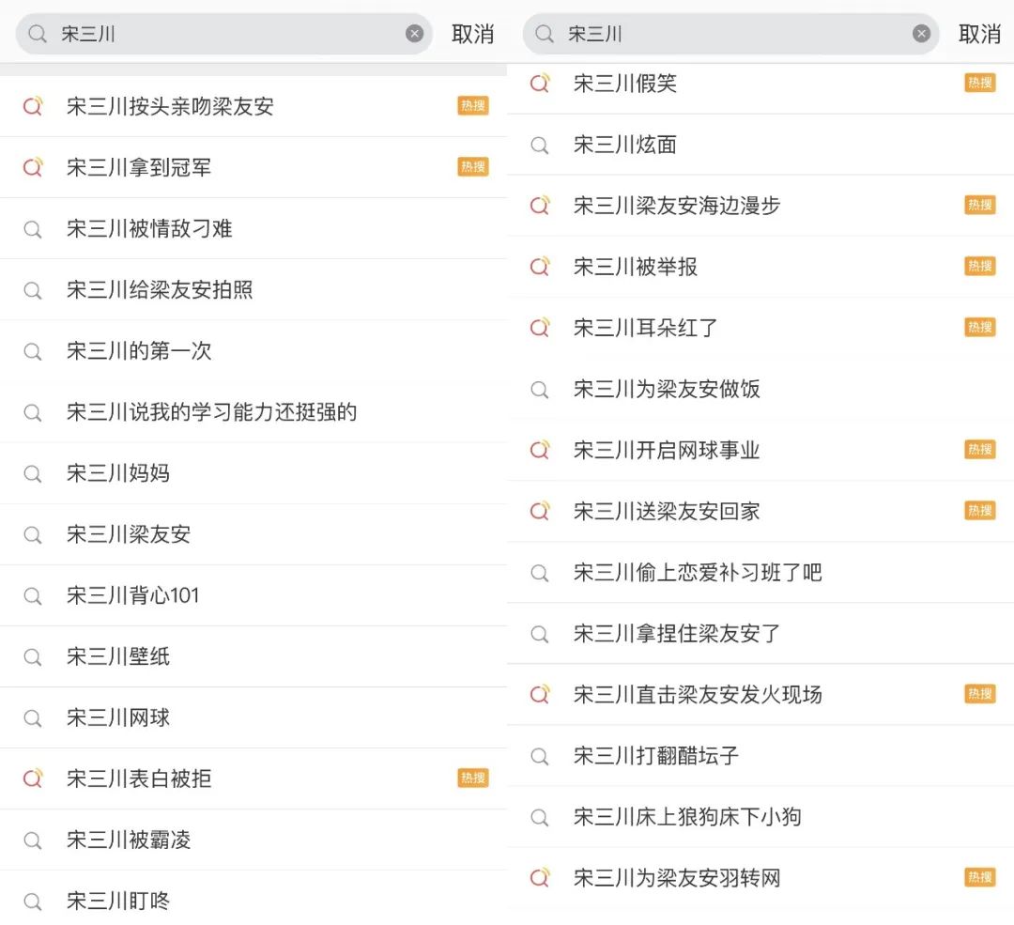Click search icon beside 宋三川壁纸
The width and height of the screenshot is (1014, 925).
click(x=33, y=656)
